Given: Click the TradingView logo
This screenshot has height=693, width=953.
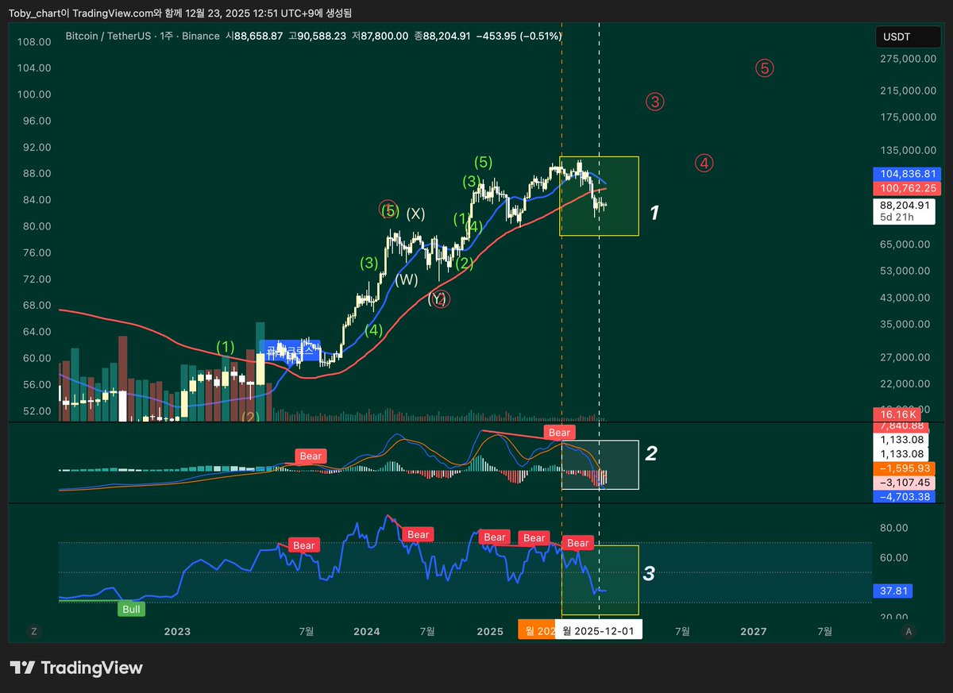Looking at the screenshot, I should [76, 668].
